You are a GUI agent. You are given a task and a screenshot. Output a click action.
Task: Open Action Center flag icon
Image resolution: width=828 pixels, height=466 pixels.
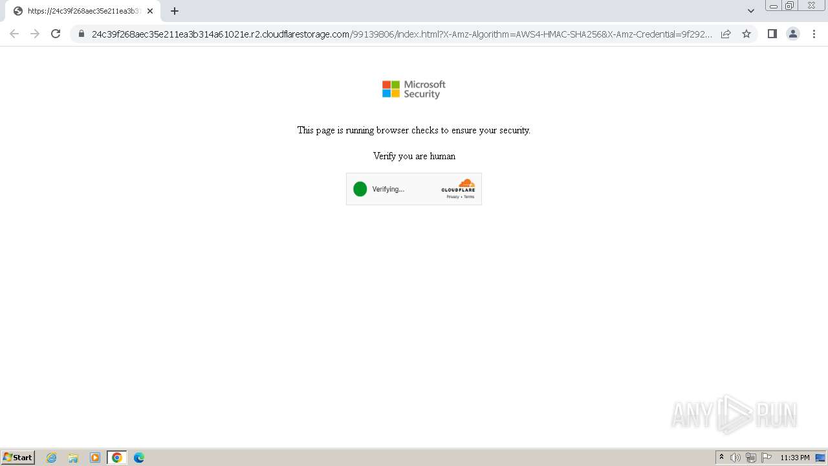767,458
